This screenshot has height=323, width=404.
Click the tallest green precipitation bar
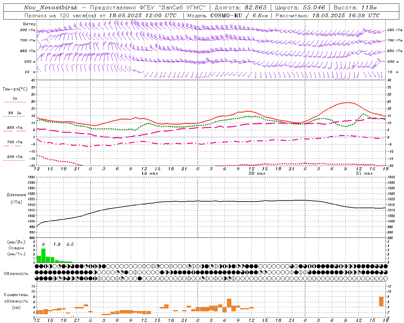click(43, 255)
